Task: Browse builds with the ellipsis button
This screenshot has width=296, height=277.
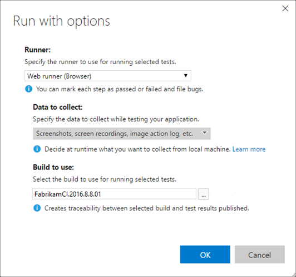Action: [x=203, y=194]
